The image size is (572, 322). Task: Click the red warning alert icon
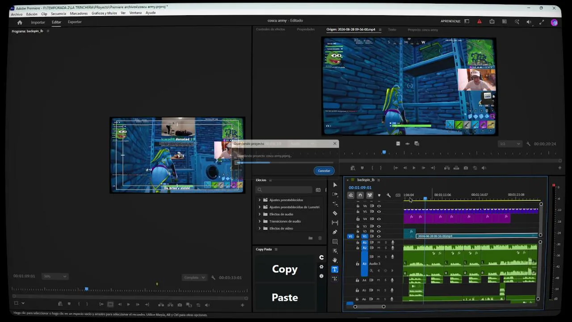click(x=479, y=21)
